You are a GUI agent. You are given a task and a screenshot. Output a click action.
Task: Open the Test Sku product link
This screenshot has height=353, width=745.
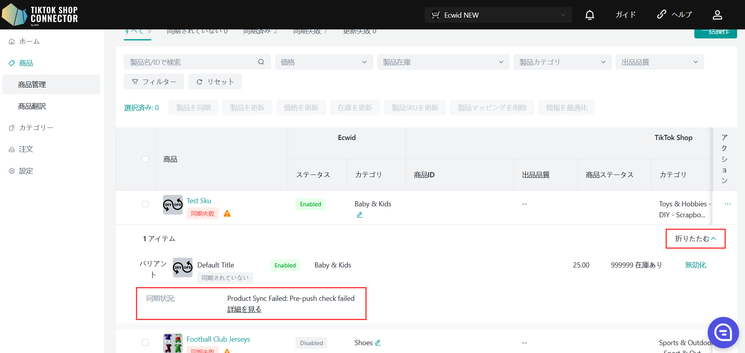click(199, 201)
